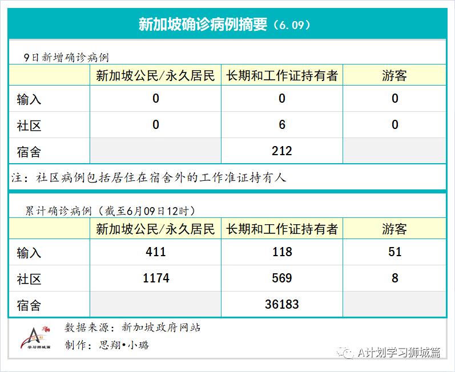Click the cumulative community value 569
Screen dimensions: 455x372
282,278
